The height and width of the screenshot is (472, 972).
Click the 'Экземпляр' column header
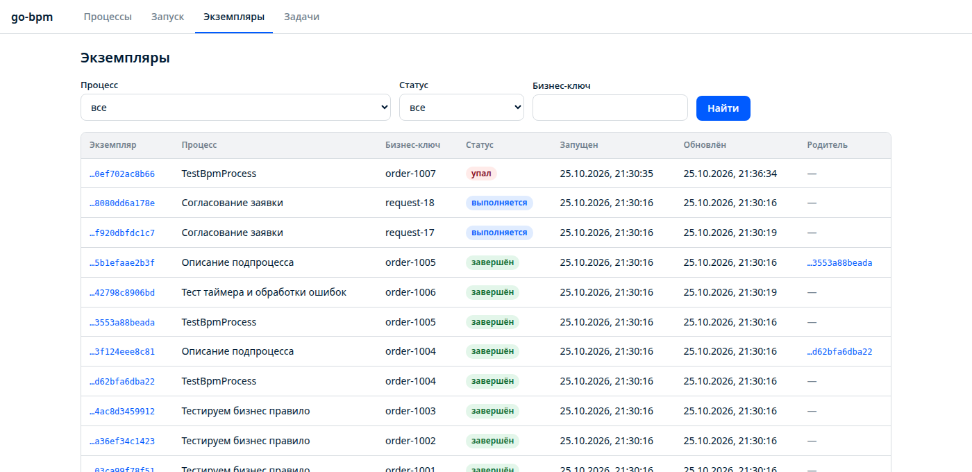click(112, 145)
